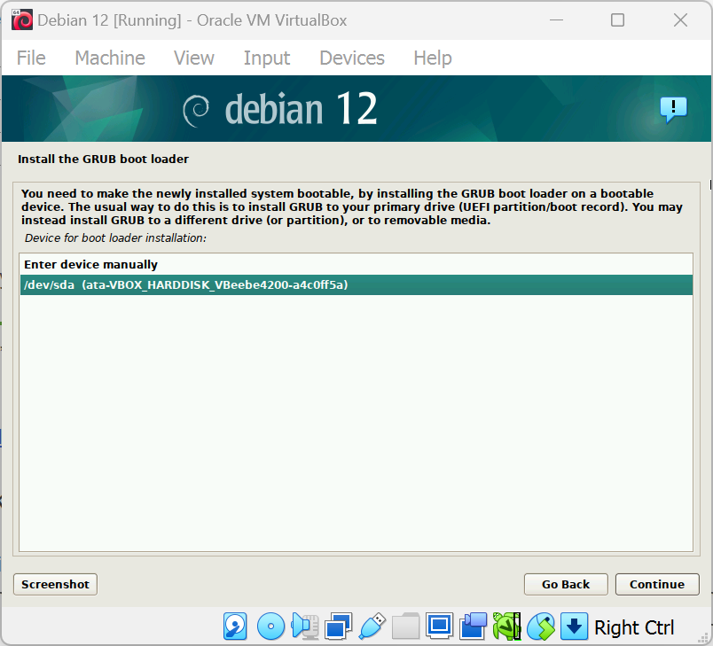Click the keyboard capture arrow icon

574,627
